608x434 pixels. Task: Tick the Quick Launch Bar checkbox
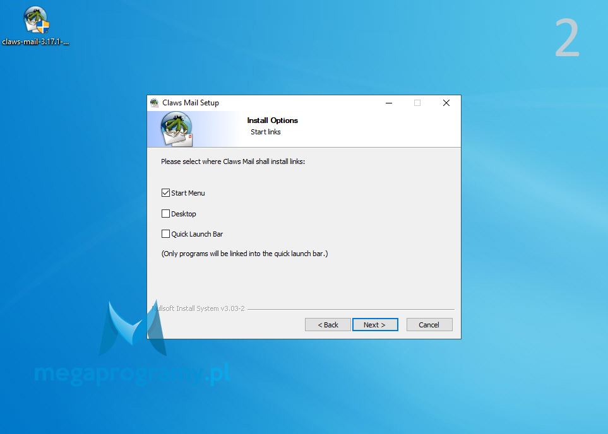165,234
